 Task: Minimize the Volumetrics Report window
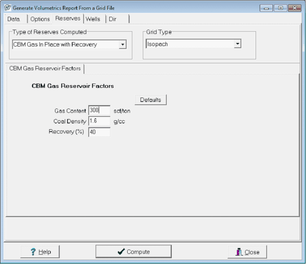click(266, 8)
